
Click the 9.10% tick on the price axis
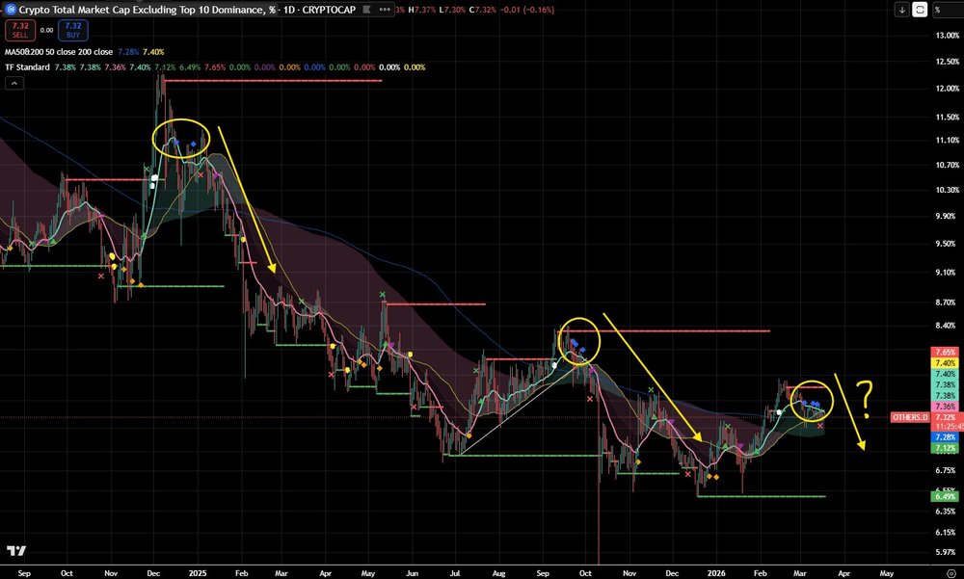click(x=948, y=273)
